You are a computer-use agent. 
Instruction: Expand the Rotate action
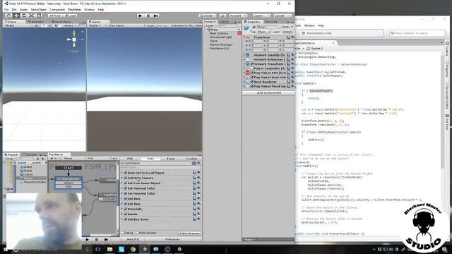coord(121,214)
